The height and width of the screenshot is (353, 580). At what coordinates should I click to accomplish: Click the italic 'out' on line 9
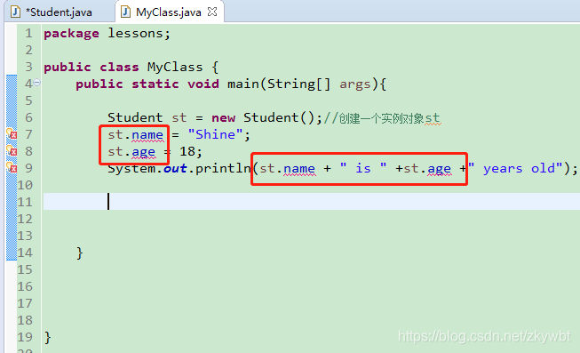[175, 168]
